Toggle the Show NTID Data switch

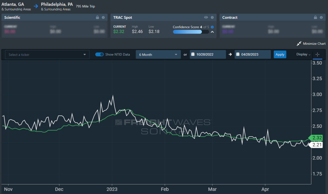[99, 55]
